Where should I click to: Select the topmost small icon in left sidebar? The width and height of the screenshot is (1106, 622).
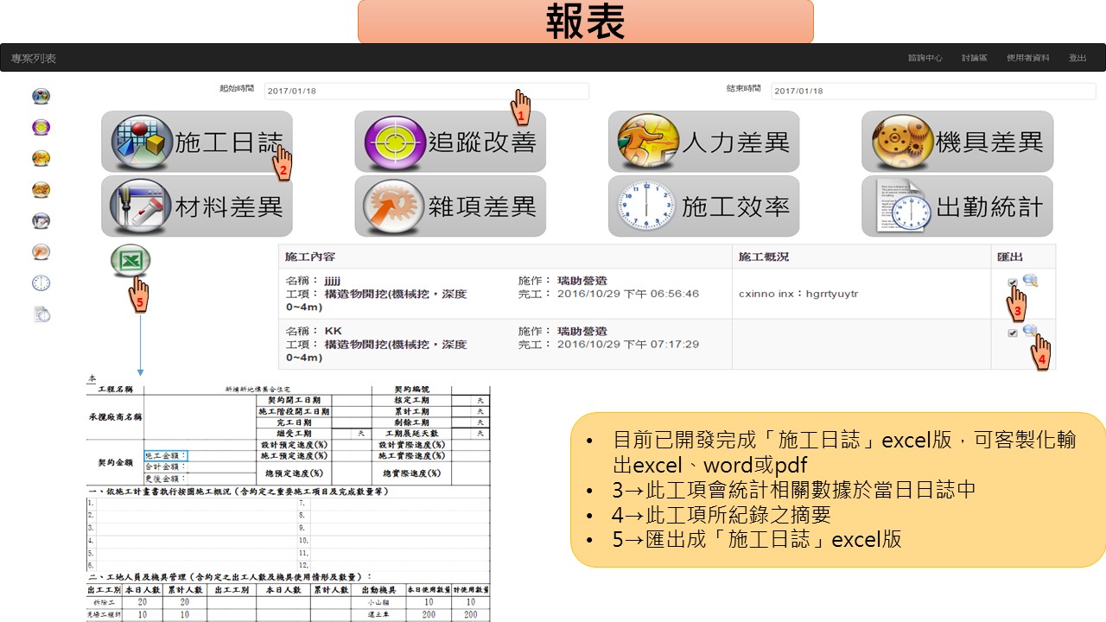(41, 96)
